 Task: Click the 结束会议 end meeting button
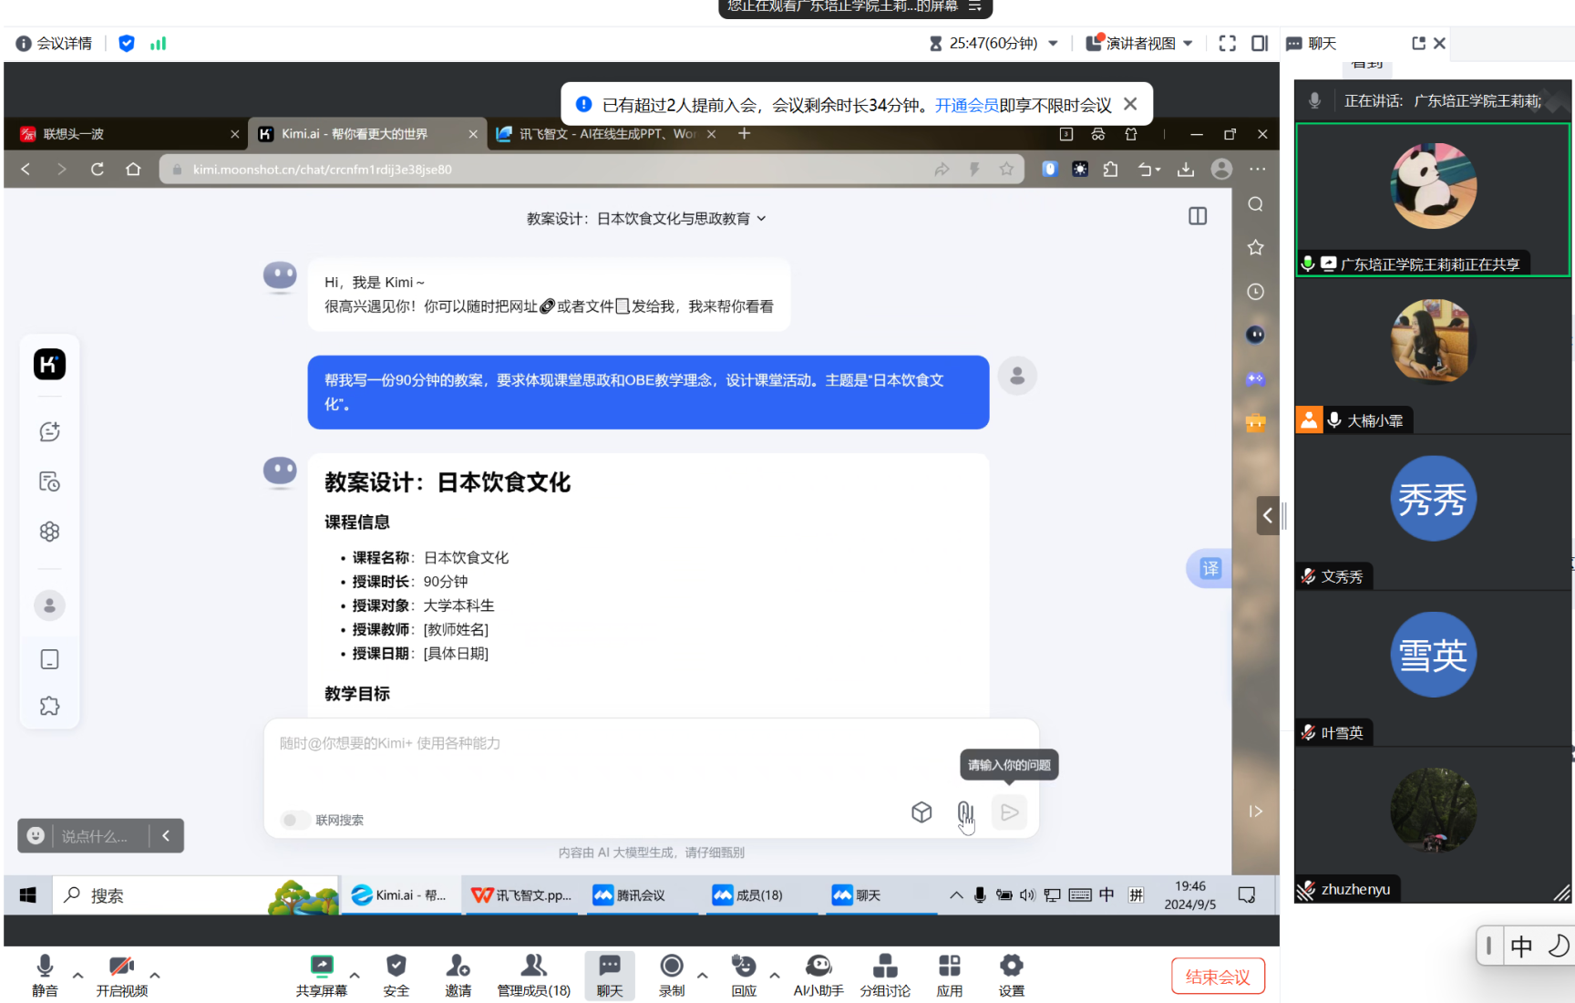click(x=1218, y=977)
